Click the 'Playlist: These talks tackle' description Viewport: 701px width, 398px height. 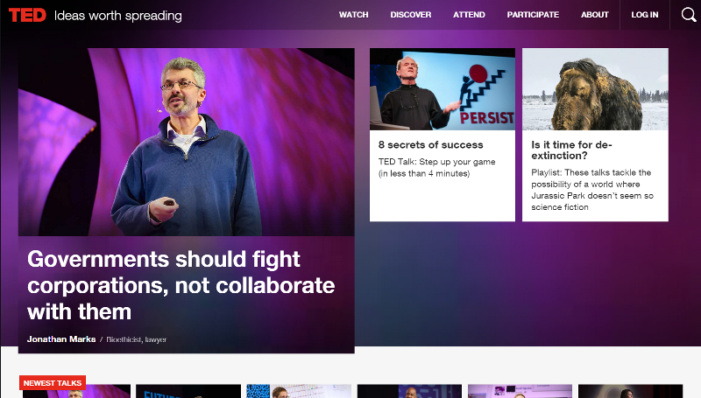(592, 190)
